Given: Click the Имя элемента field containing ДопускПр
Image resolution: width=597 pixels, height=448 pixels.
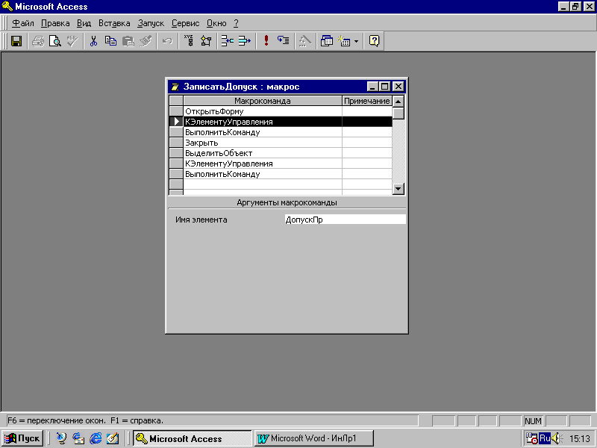Looking at the screenshot, I should (345, 220).
